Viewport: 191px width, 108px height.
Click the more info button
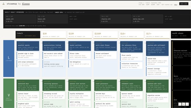click(x=184, y=4)
